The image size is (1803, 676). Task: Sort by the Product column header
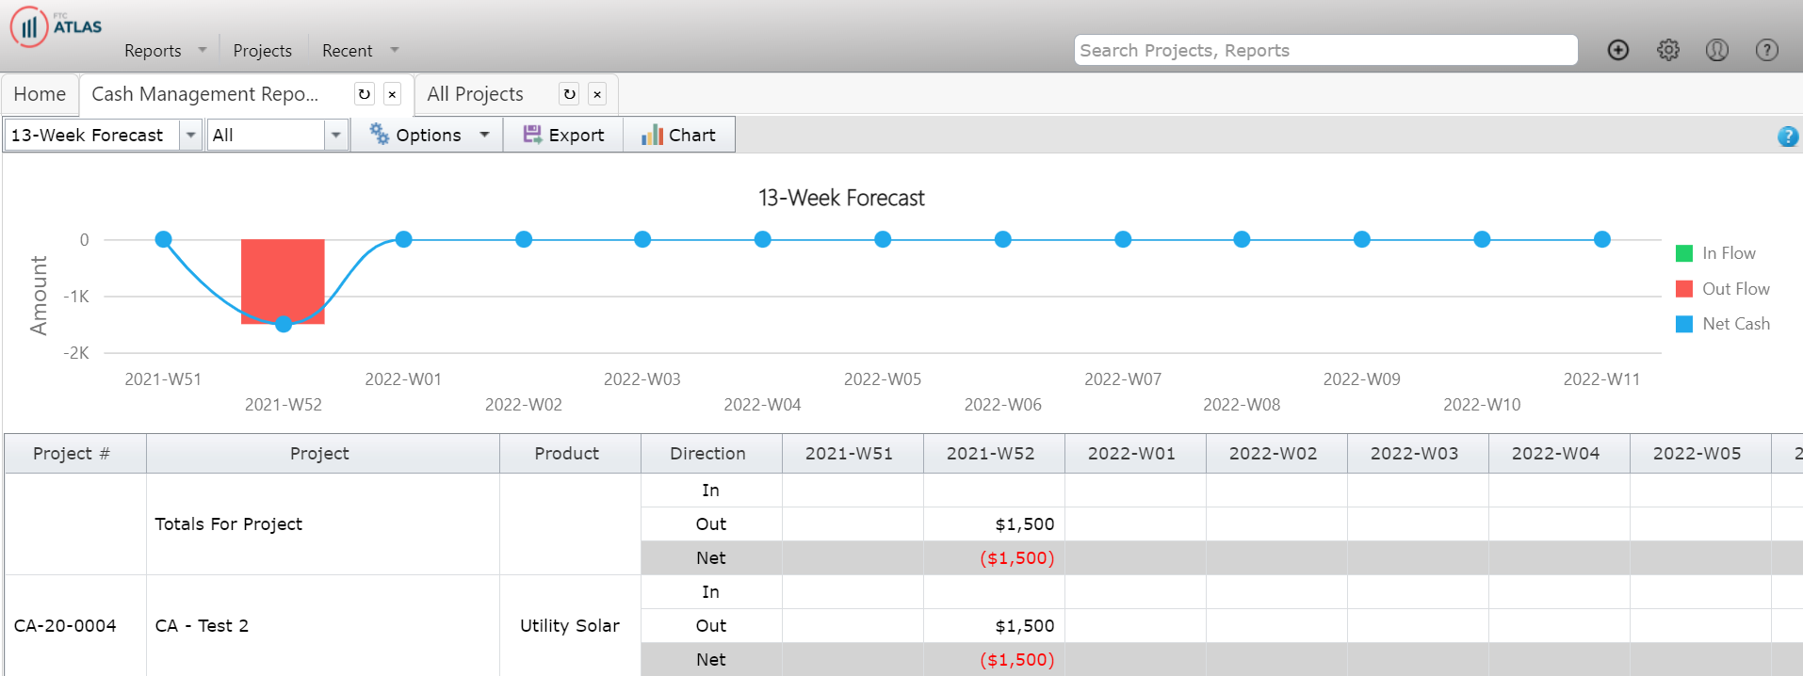(x=570, y=454)
